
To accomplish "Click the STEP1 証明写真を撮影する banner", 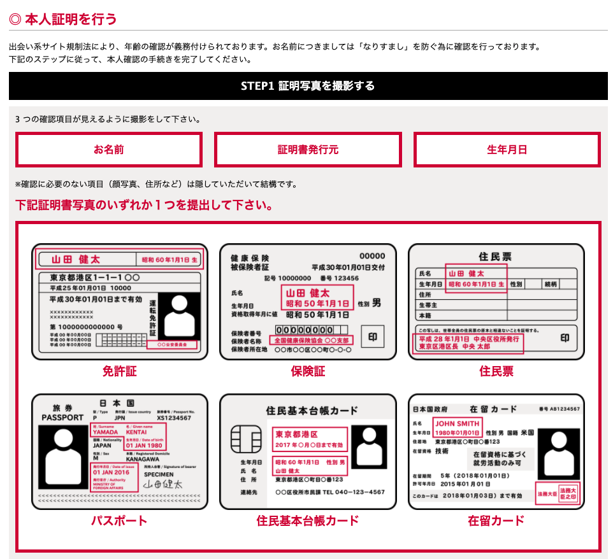I will [308, 86].
